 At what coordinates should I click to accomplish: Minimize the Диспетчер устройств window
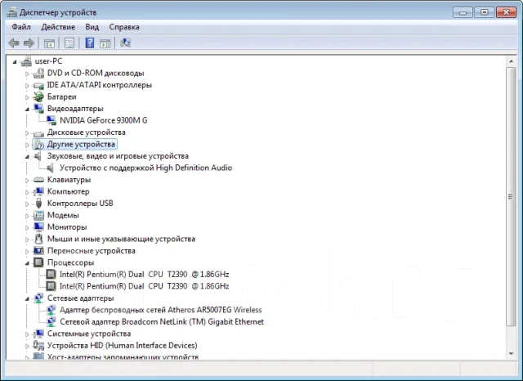tap(463, 13)
